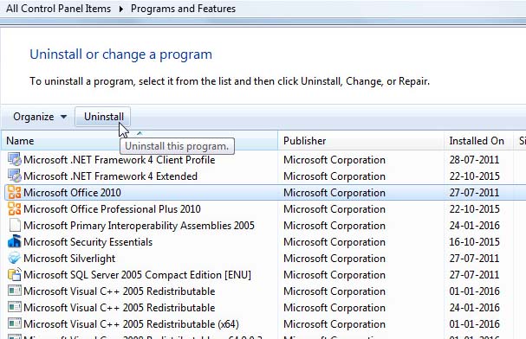The image size is (526, 339).
Task: Sort list by the Name column header
Action: point(140,141)
